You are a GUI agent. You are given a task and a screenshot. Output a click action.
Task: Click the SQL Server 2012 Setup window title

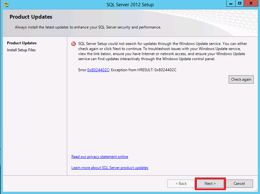(130, 5)
